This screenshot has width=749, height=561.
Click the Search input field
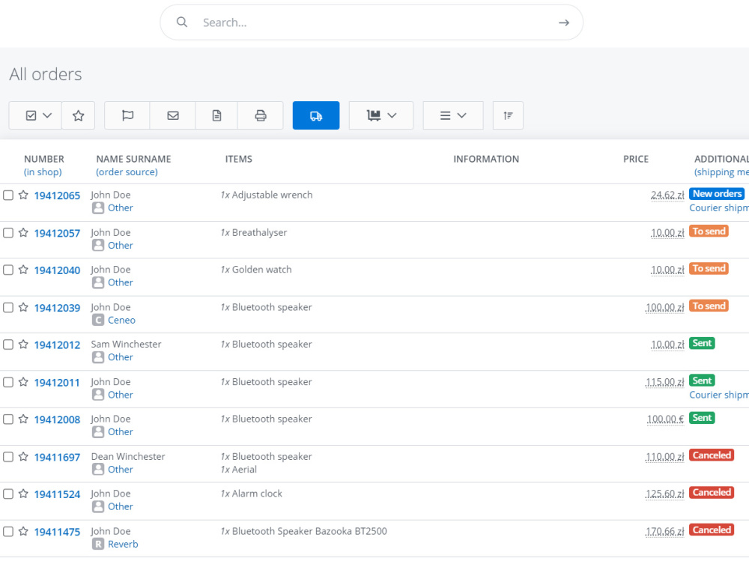pos(372,22)
